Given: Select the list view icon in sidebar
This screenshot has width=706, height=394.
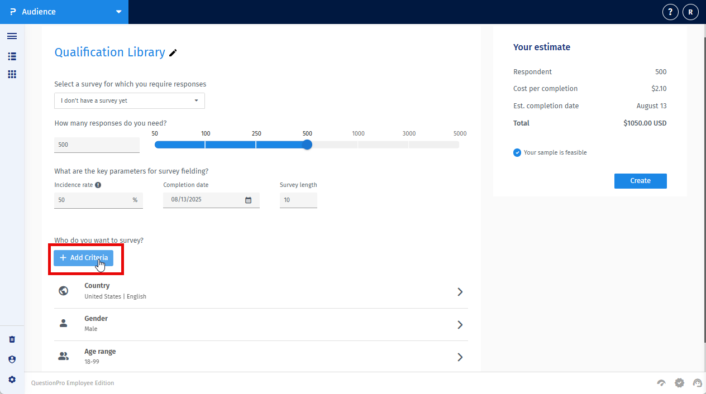Looking at the screenshot, I should (x=12, y=56).
